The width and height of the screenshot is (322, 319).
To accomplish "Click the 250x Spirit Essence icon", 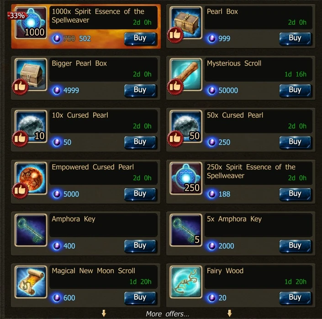I will [186, 178].
